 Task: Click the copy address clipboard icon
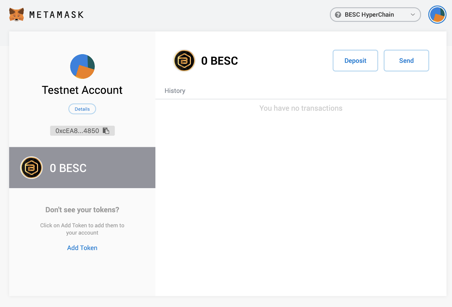click(106, 131)
